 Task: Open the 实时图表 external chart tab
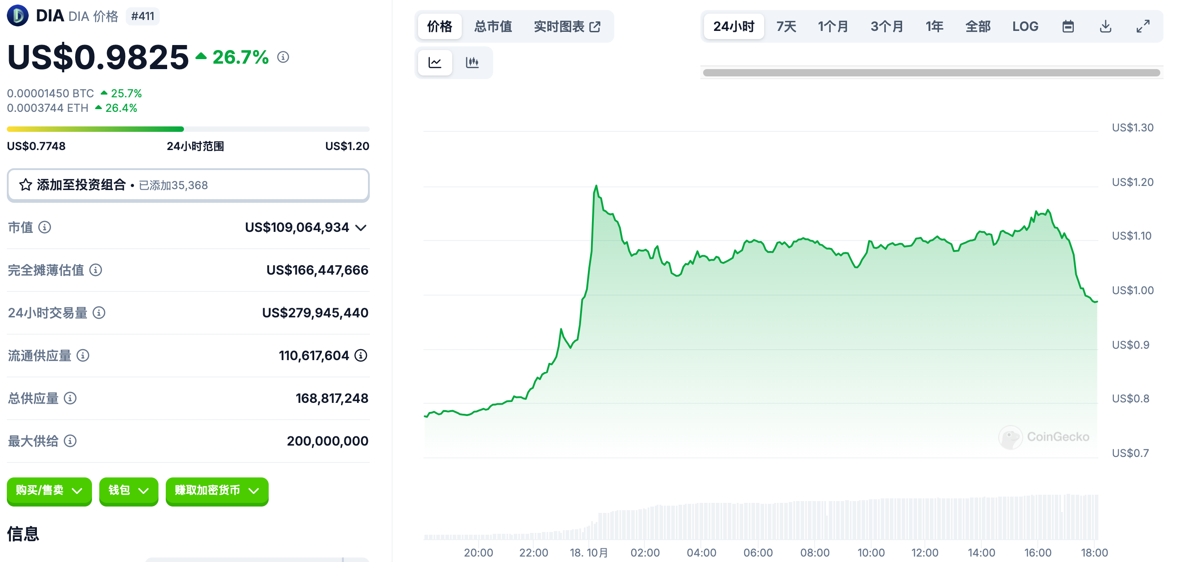(x=566, y=27)
